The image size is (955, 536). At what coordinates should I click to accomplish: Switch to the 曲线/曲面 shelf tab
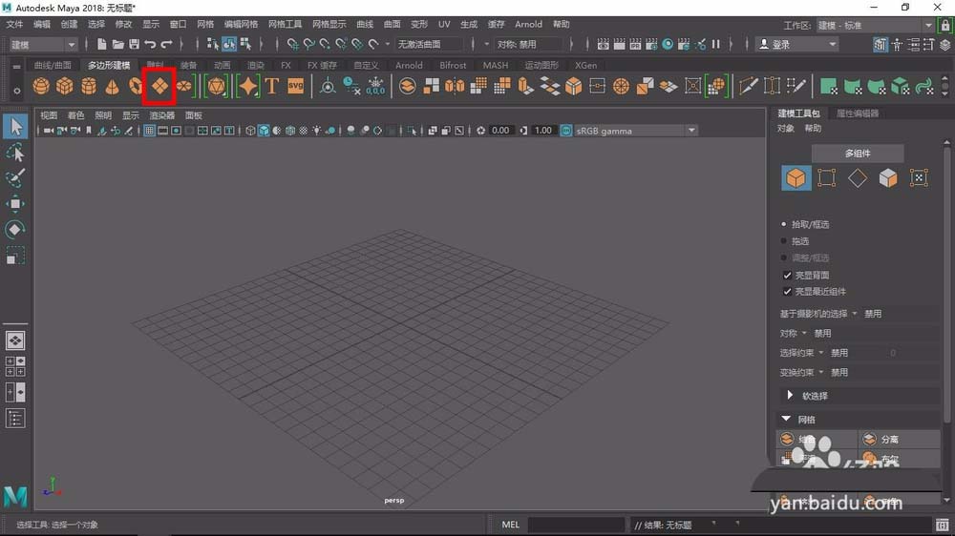[x=53, y=66]
